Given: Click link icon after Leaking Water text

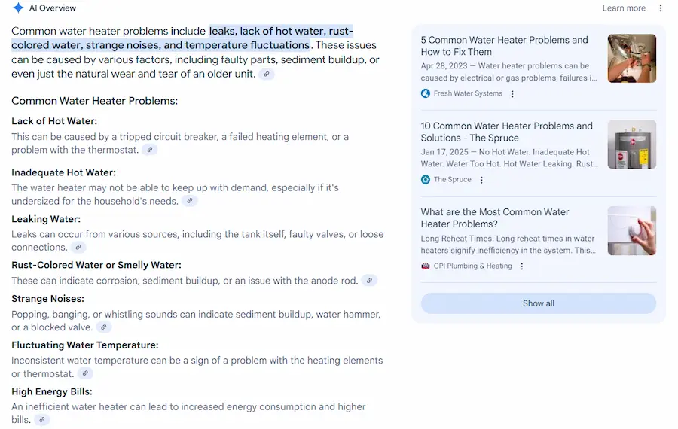Looking at the screenshot, I should point(78,248).
